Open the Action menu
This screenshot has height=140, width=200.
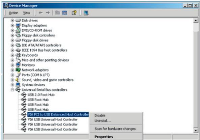coord(13,13)
